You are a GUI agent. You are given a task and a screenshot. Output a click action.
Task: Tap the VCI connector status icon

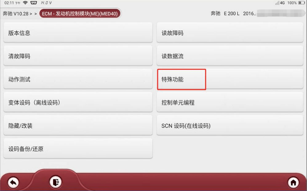34,3
